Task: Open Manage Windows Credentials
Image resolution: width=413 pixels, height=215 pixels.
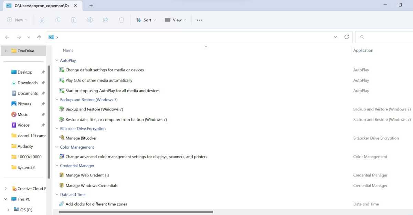Action: [91, 185]
